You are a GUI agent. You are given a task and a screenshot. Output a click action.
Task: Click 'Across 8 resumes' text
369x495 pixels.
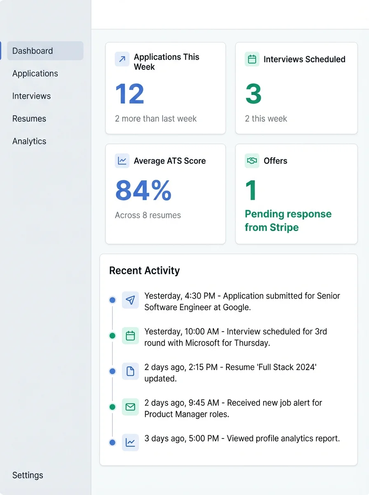(x=148, y=215)
